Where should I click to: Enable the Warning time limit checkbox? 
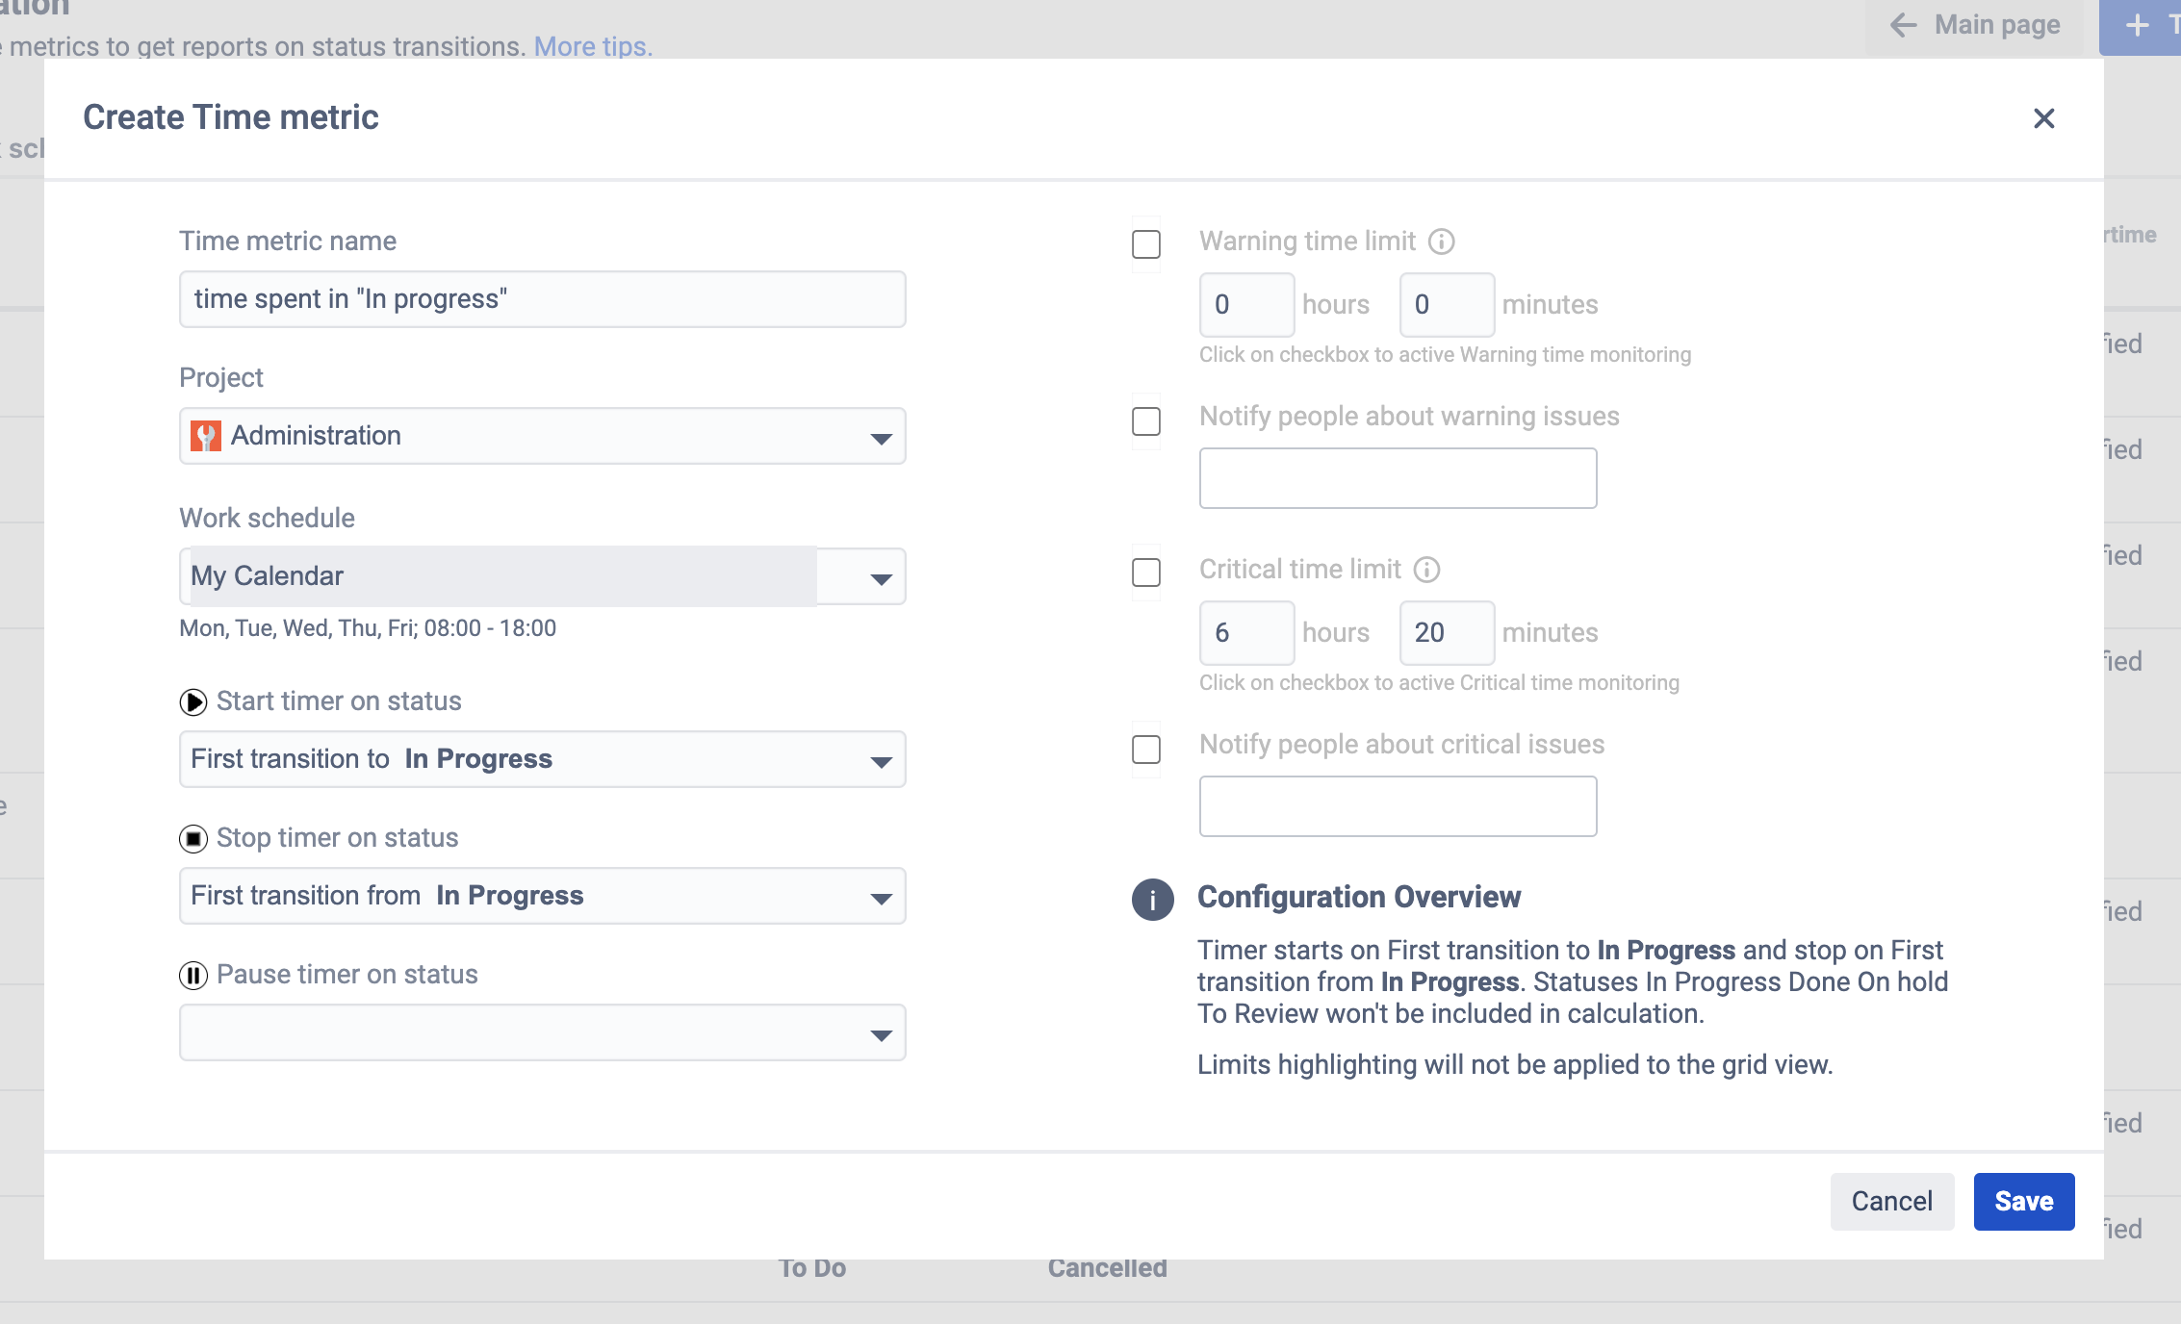[x=1146, y=244]
